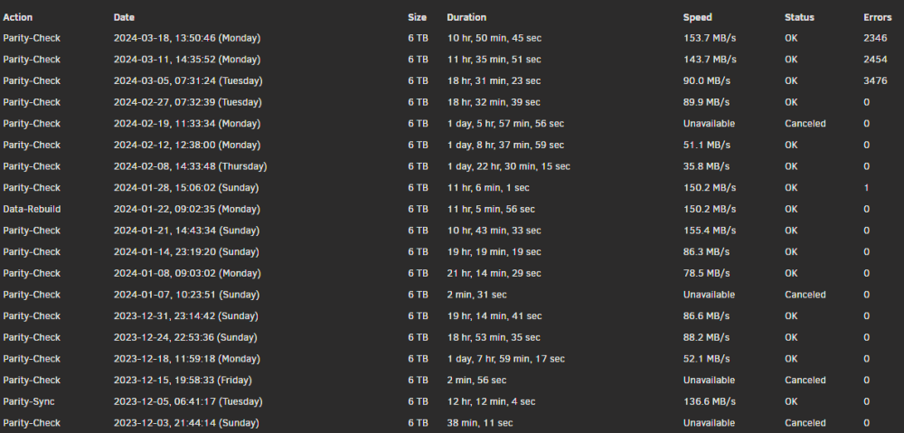
Task: Click Canceled status for 2024-02-19 entry
Action: pos(805,123)
